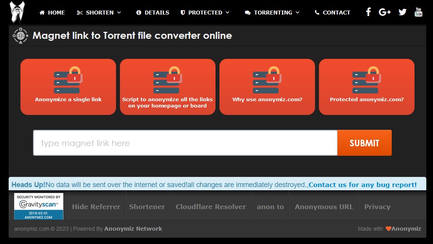This screenshot has width=433, height=244.
Task: Open 'Script to anonymize all the links' label
Action: [168, 102]
